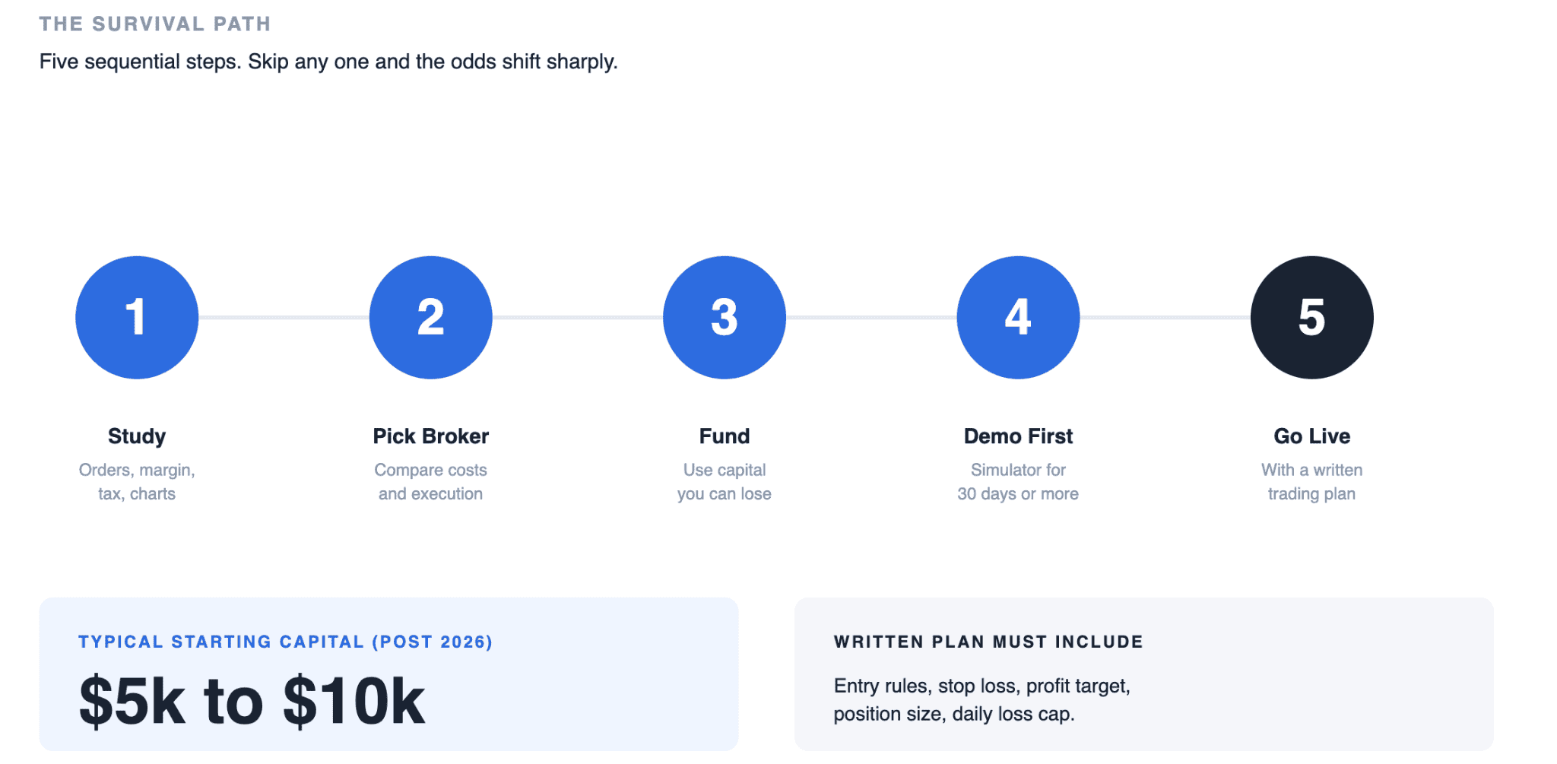Viewport: 1557px width, 764px height.
Task: Click the step 1 Study circle
Action: 137,317
